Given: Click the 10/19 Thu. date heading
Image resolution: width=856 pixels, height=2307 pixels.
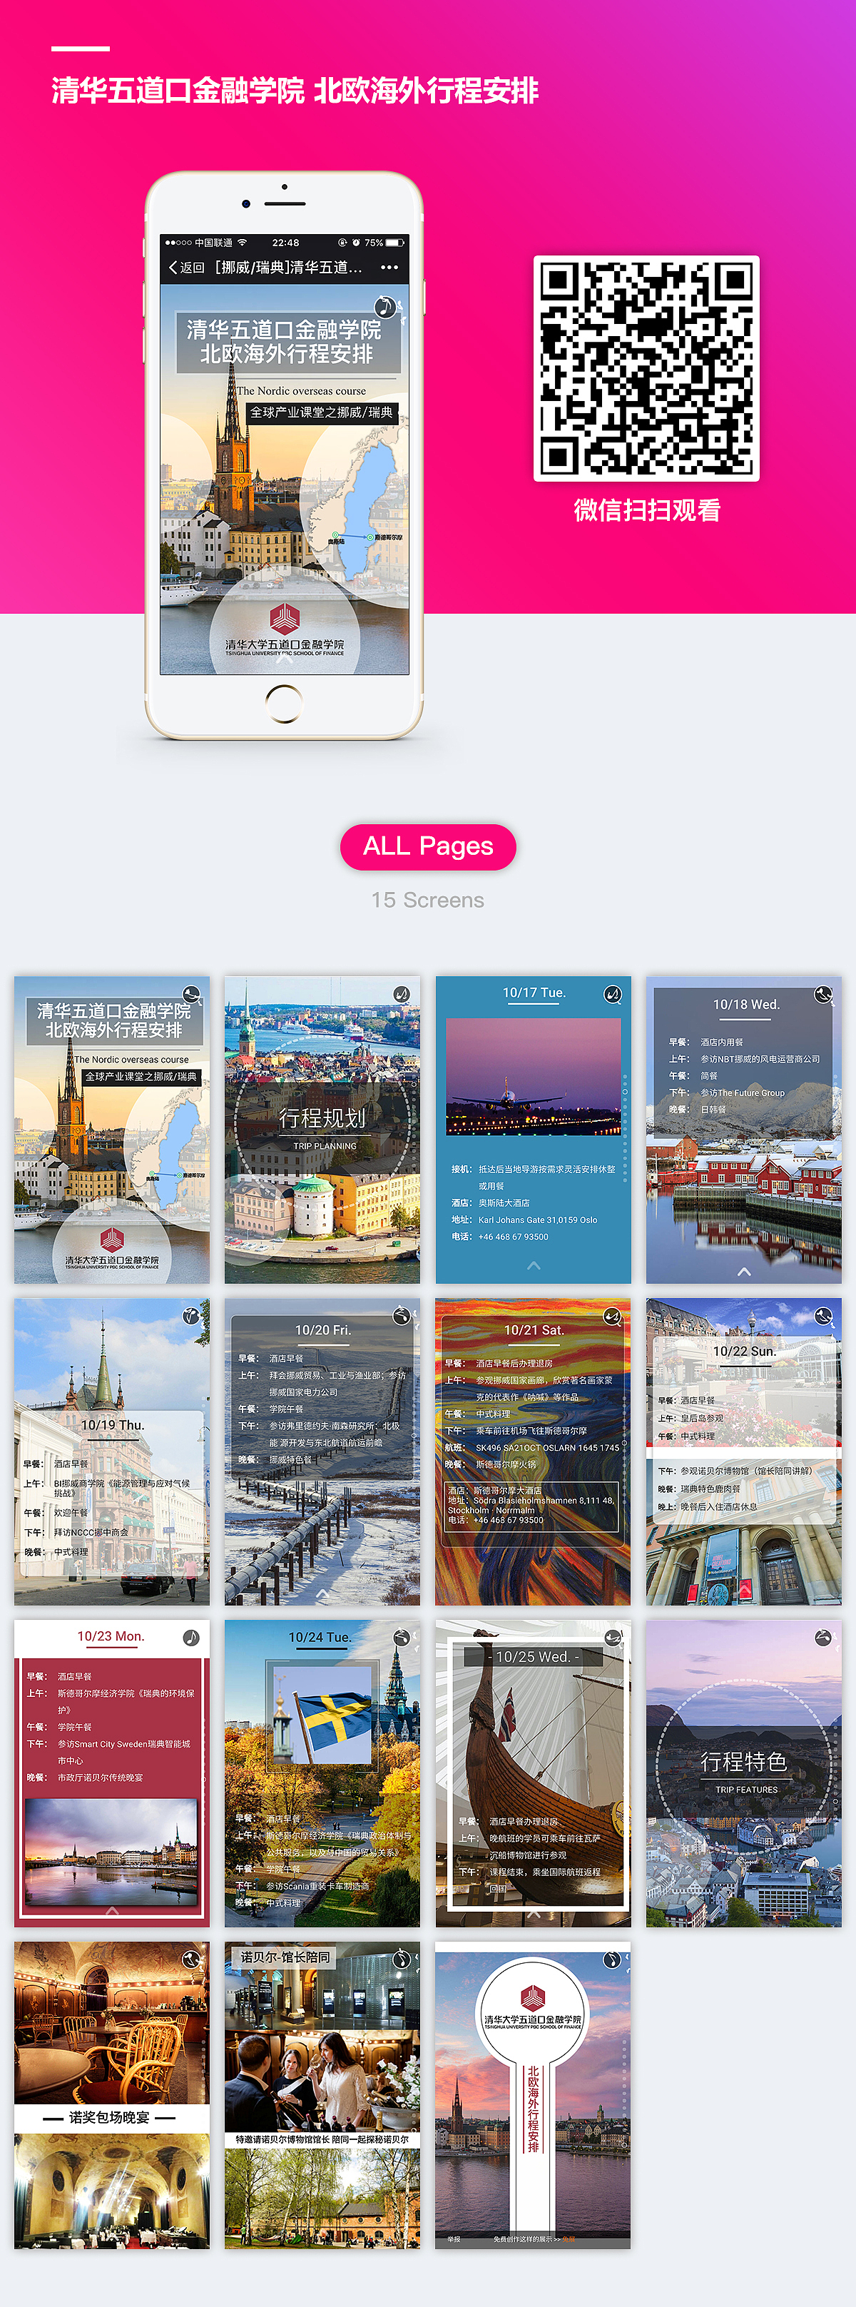Looking at the screenshot, I should [x=113, y=1424].
